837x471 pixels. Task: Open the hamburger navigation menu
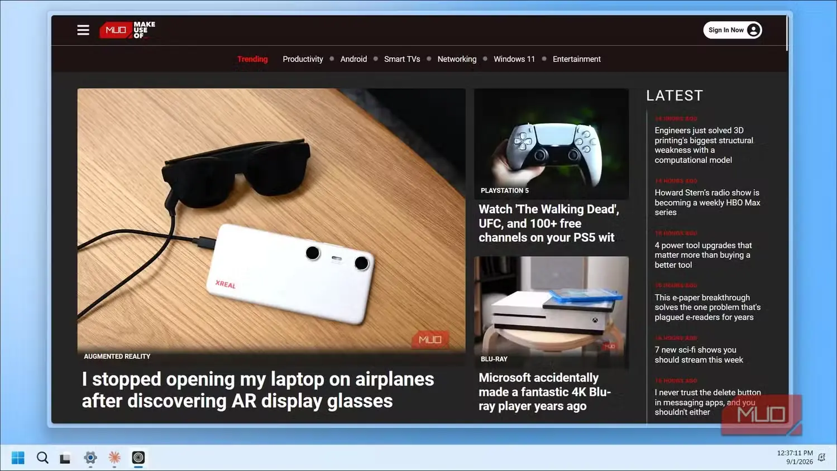click(83, 30)
